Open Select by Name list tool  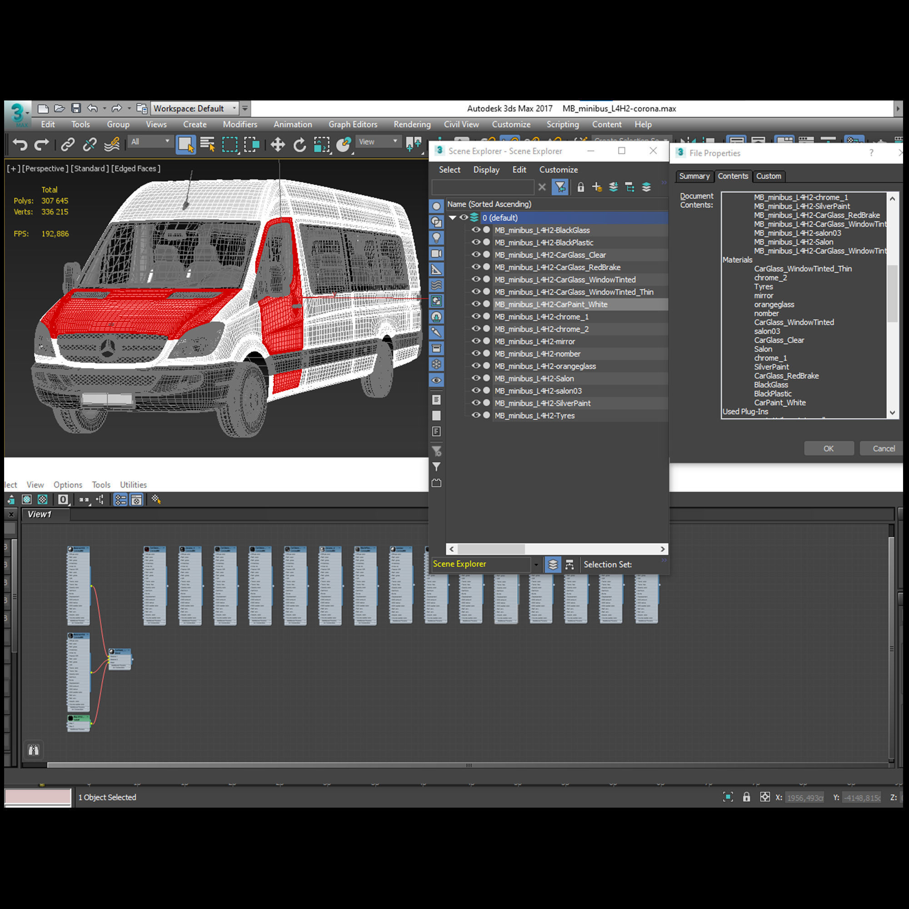pos(208,145)
